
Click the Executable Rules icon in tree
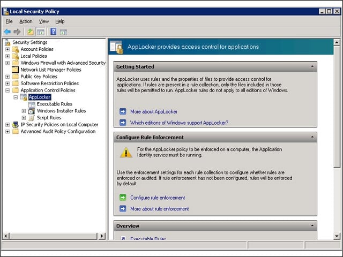coord(32,104)
